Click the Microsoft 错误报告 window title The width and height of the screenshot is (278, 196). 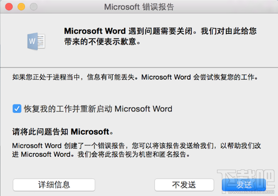pos(139,7)
